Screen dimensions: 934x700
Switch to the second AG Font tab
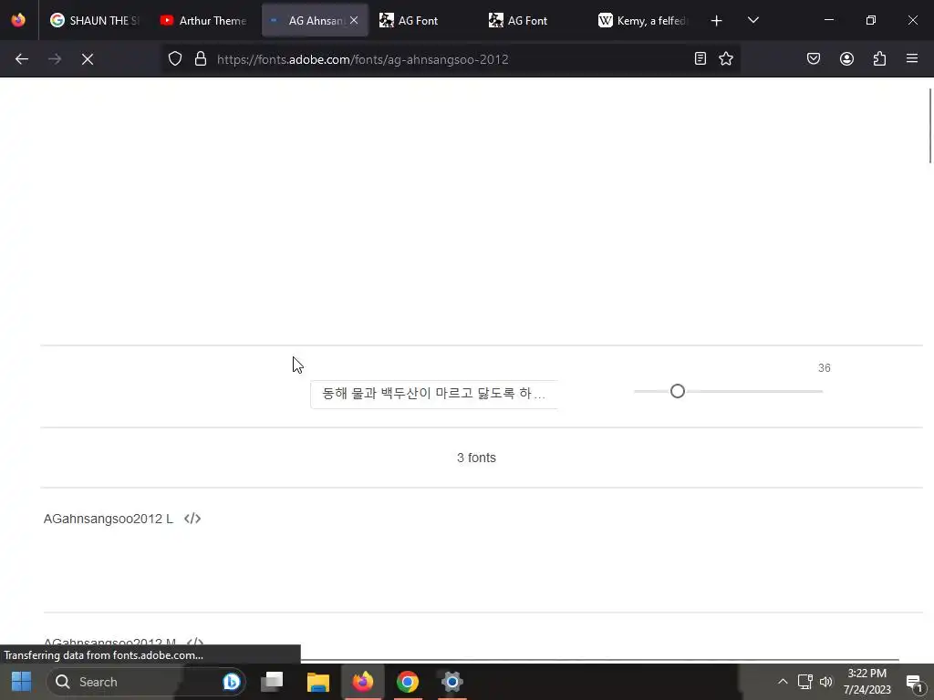point(533,20)
